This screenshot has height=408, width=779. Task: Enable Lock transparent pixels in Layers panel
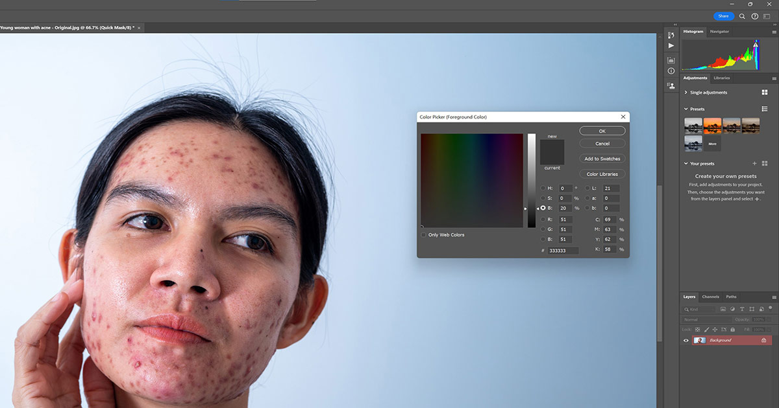click(x=698, y=330)
